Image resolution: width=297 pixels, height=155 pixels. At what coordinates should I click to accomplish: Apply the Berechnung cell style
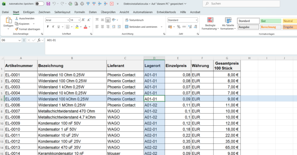(271, 27)
